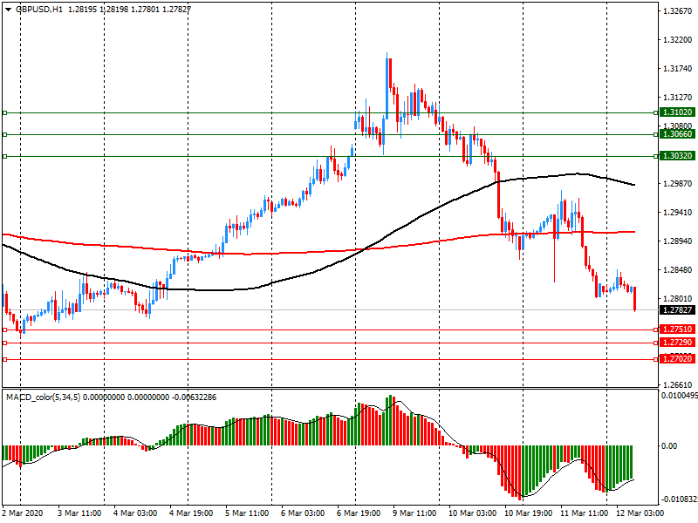The height and width of the screenshot is (523, 698).
Task: Click the MACD_color(5,34,5) indicator label
Action: [x=43, y=397]
